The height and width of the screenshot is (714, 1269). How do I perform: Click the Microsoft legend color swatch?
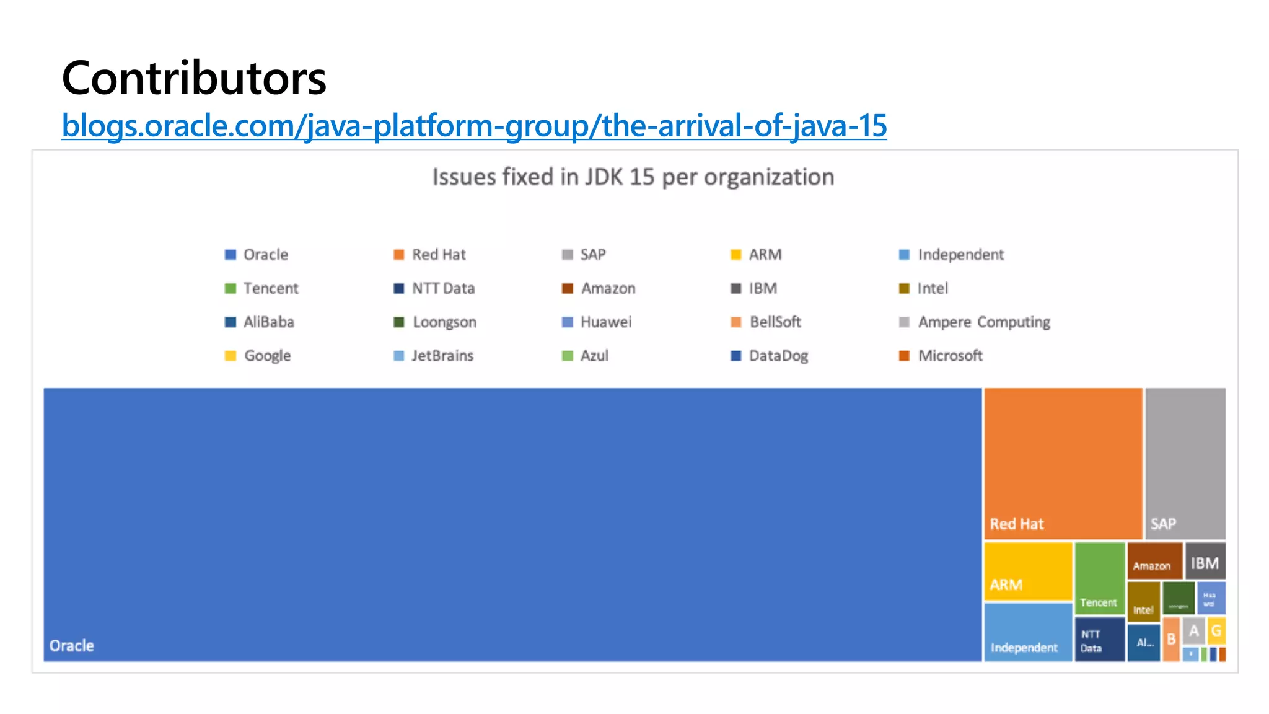coord(905,356)
